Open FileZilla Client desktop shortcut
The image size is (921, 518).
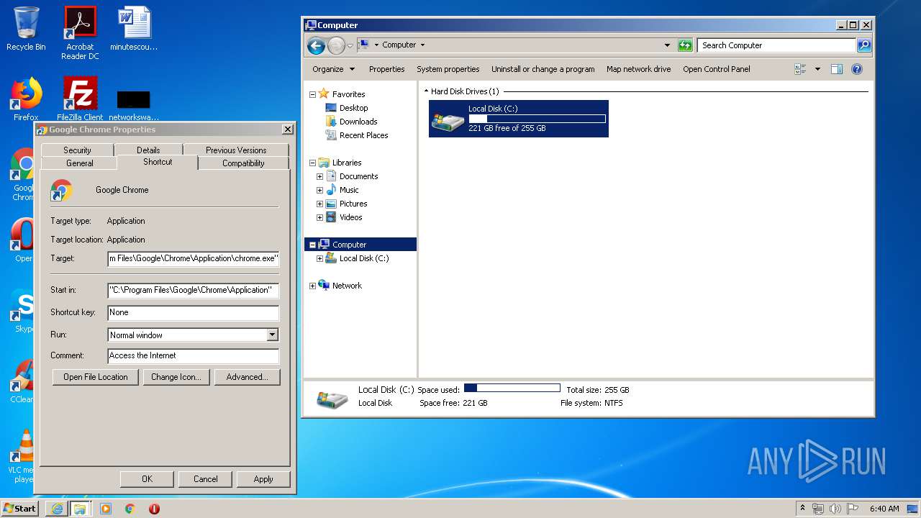80,99
